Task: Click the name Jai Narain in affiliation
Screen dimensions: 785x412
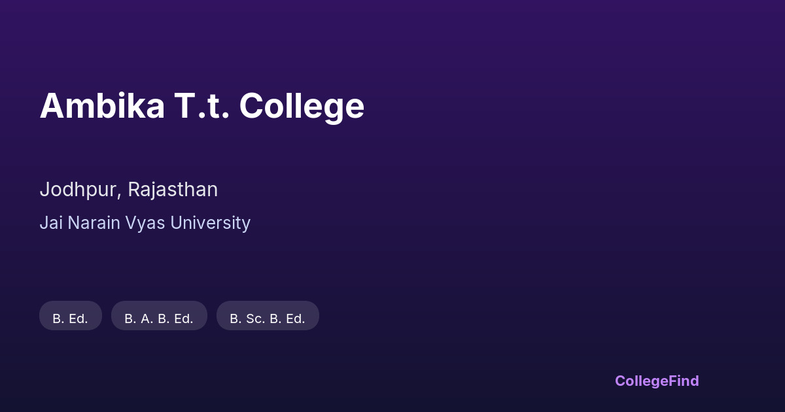Action: coord(80,223)
